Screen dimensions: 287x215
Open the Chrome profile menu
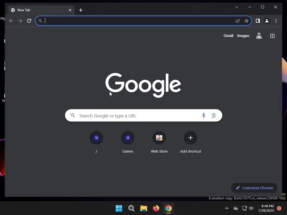click(267, 21)
